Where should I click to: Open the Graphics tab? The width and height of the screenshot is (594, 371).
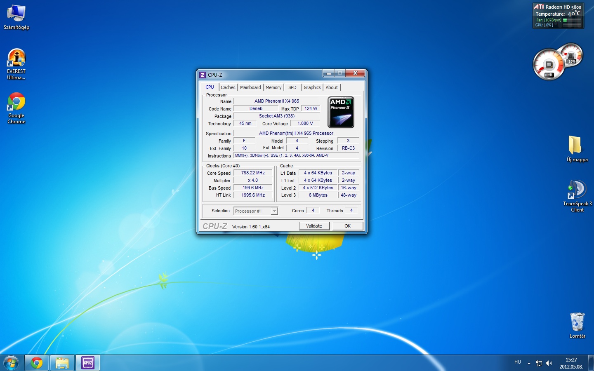tap(312, 87)
